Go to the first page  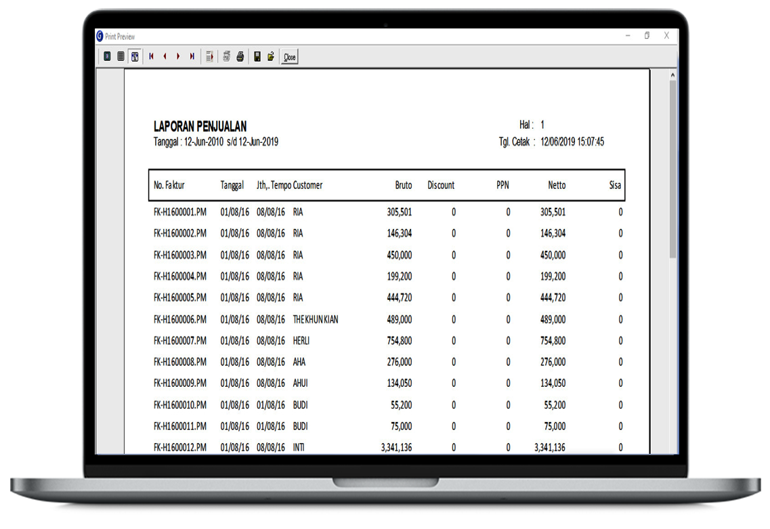coord(152,57)
